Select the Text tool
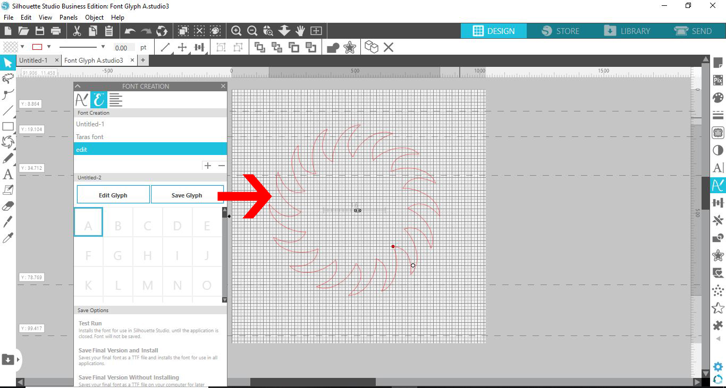Viewport: 726px width, 388px height. (8, 174)
